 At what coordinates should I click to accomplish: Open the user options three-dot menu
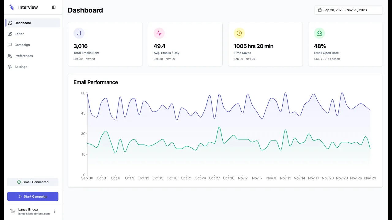(x=54, y=211)
